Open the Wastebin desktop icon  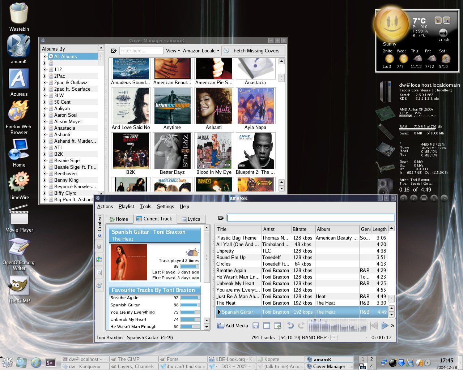[x=19, y=17]
